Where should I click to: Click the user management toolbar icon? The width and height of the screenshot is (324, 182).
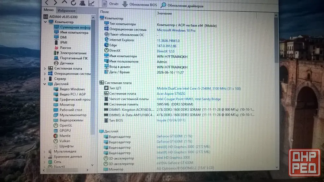point(82,3)
